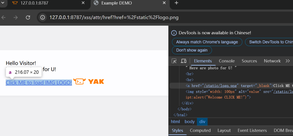293x136 pixels.
Task: Show more DevTools tabs with double chevron
Action: 288,61
